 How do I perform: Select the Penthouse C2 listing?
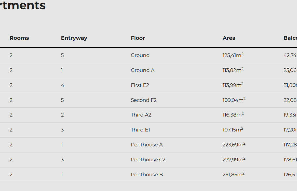point(148,160)
